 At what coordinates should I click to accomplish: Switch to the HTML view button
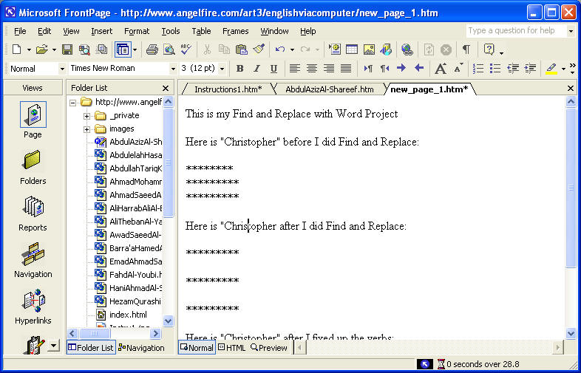[232, 348]
